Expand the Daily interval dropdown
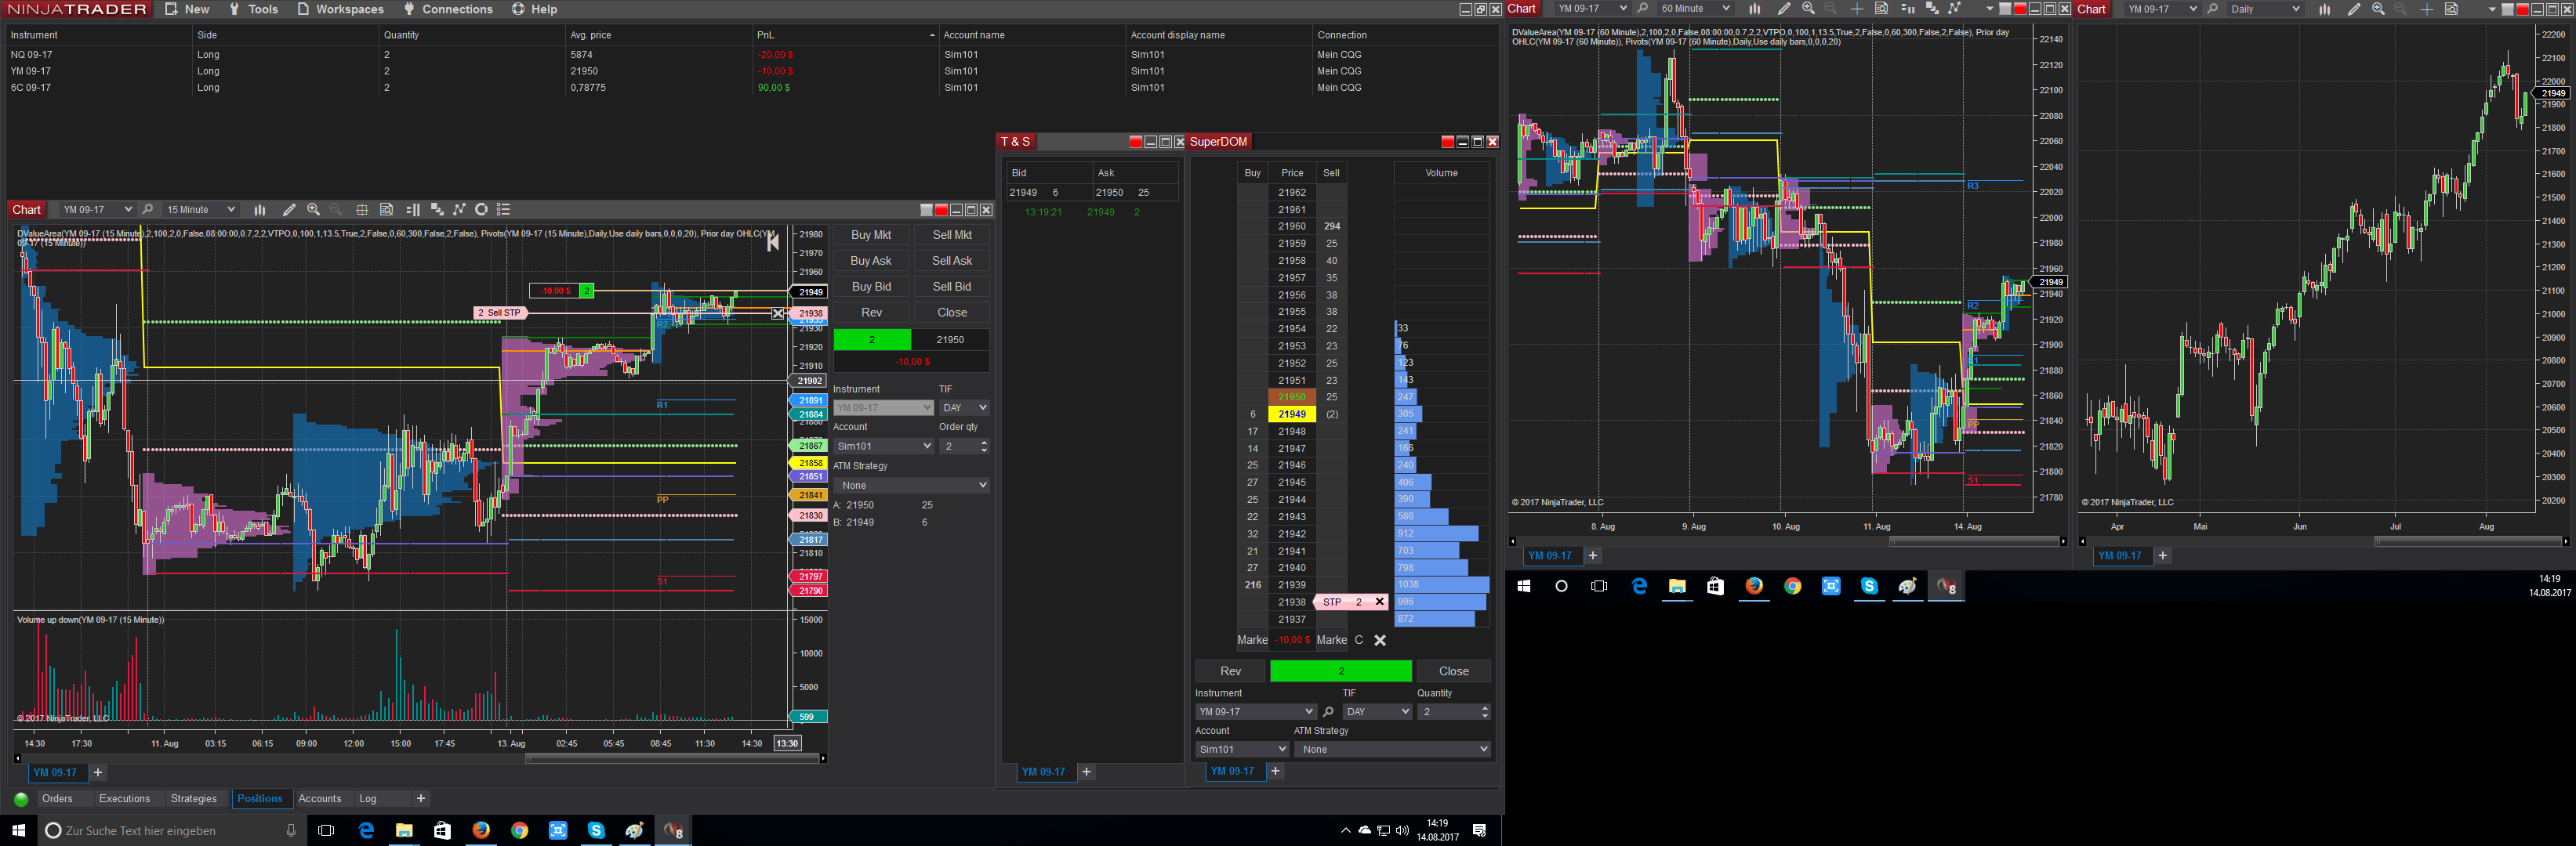Screen dimensions: 2576x846 (x=2265, y=9)
